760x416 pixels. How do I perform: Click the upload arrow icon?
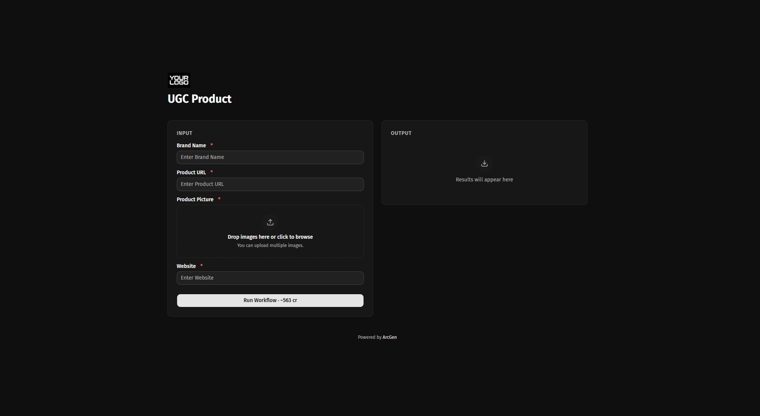270,222
